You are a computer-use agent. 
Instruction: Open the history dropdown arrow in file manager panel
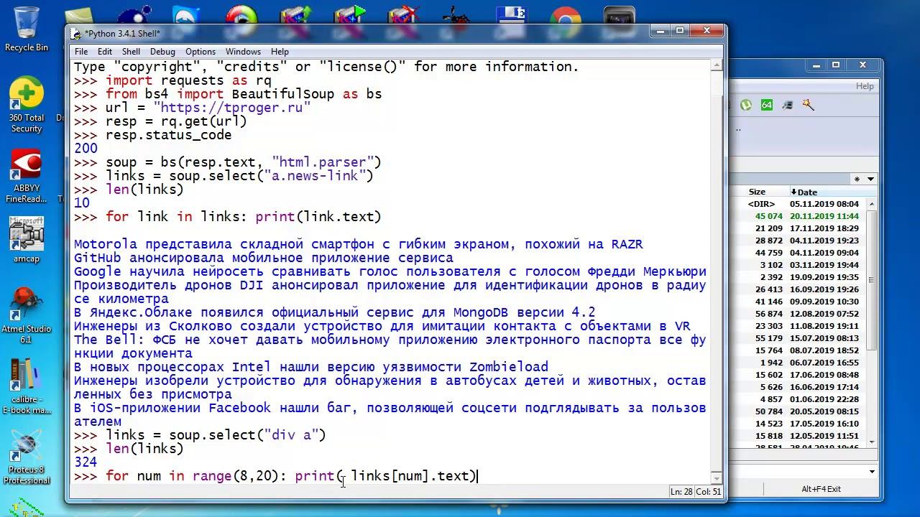pyautogui.click(x=870, y=179)
